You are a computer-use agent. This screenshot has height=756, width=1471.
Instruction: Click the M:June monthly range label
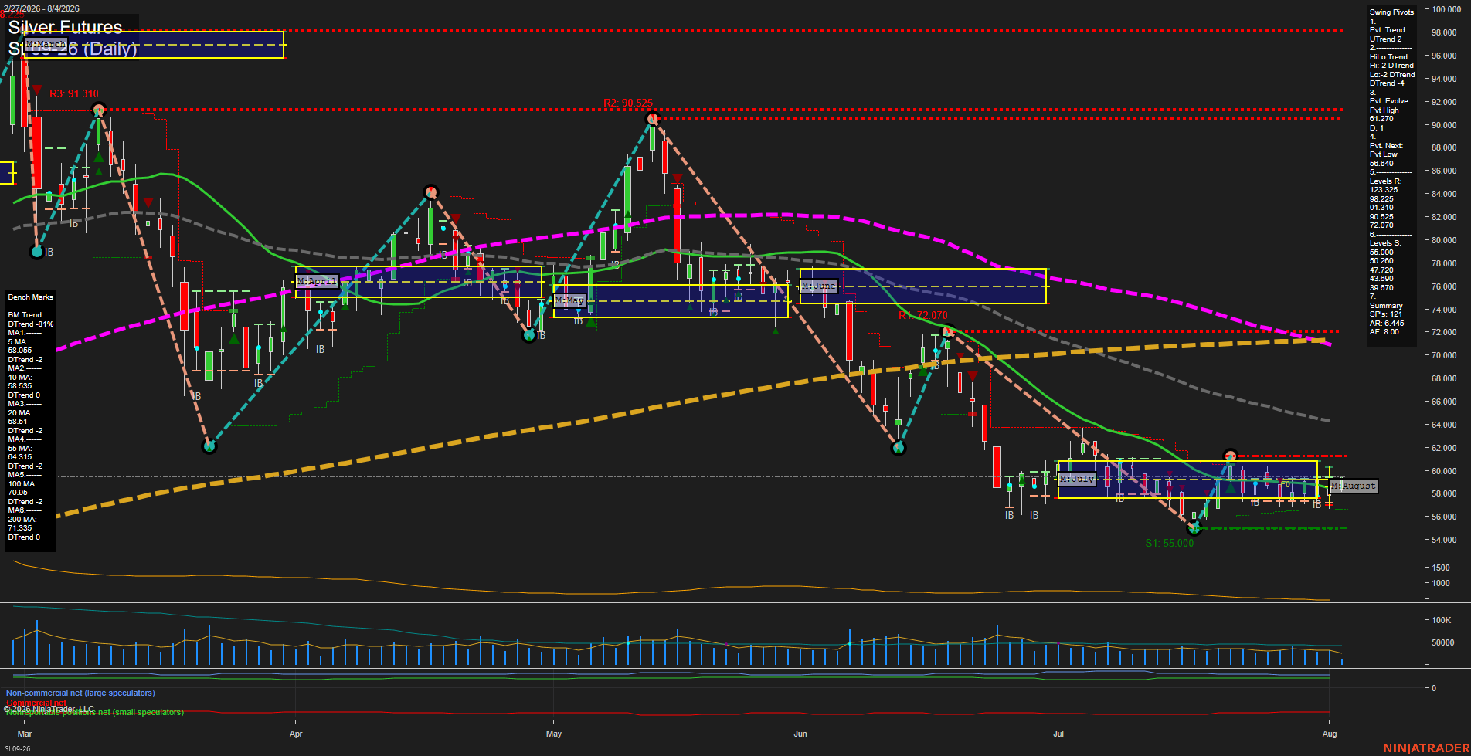pyautogui.click(x=819, y=286)
